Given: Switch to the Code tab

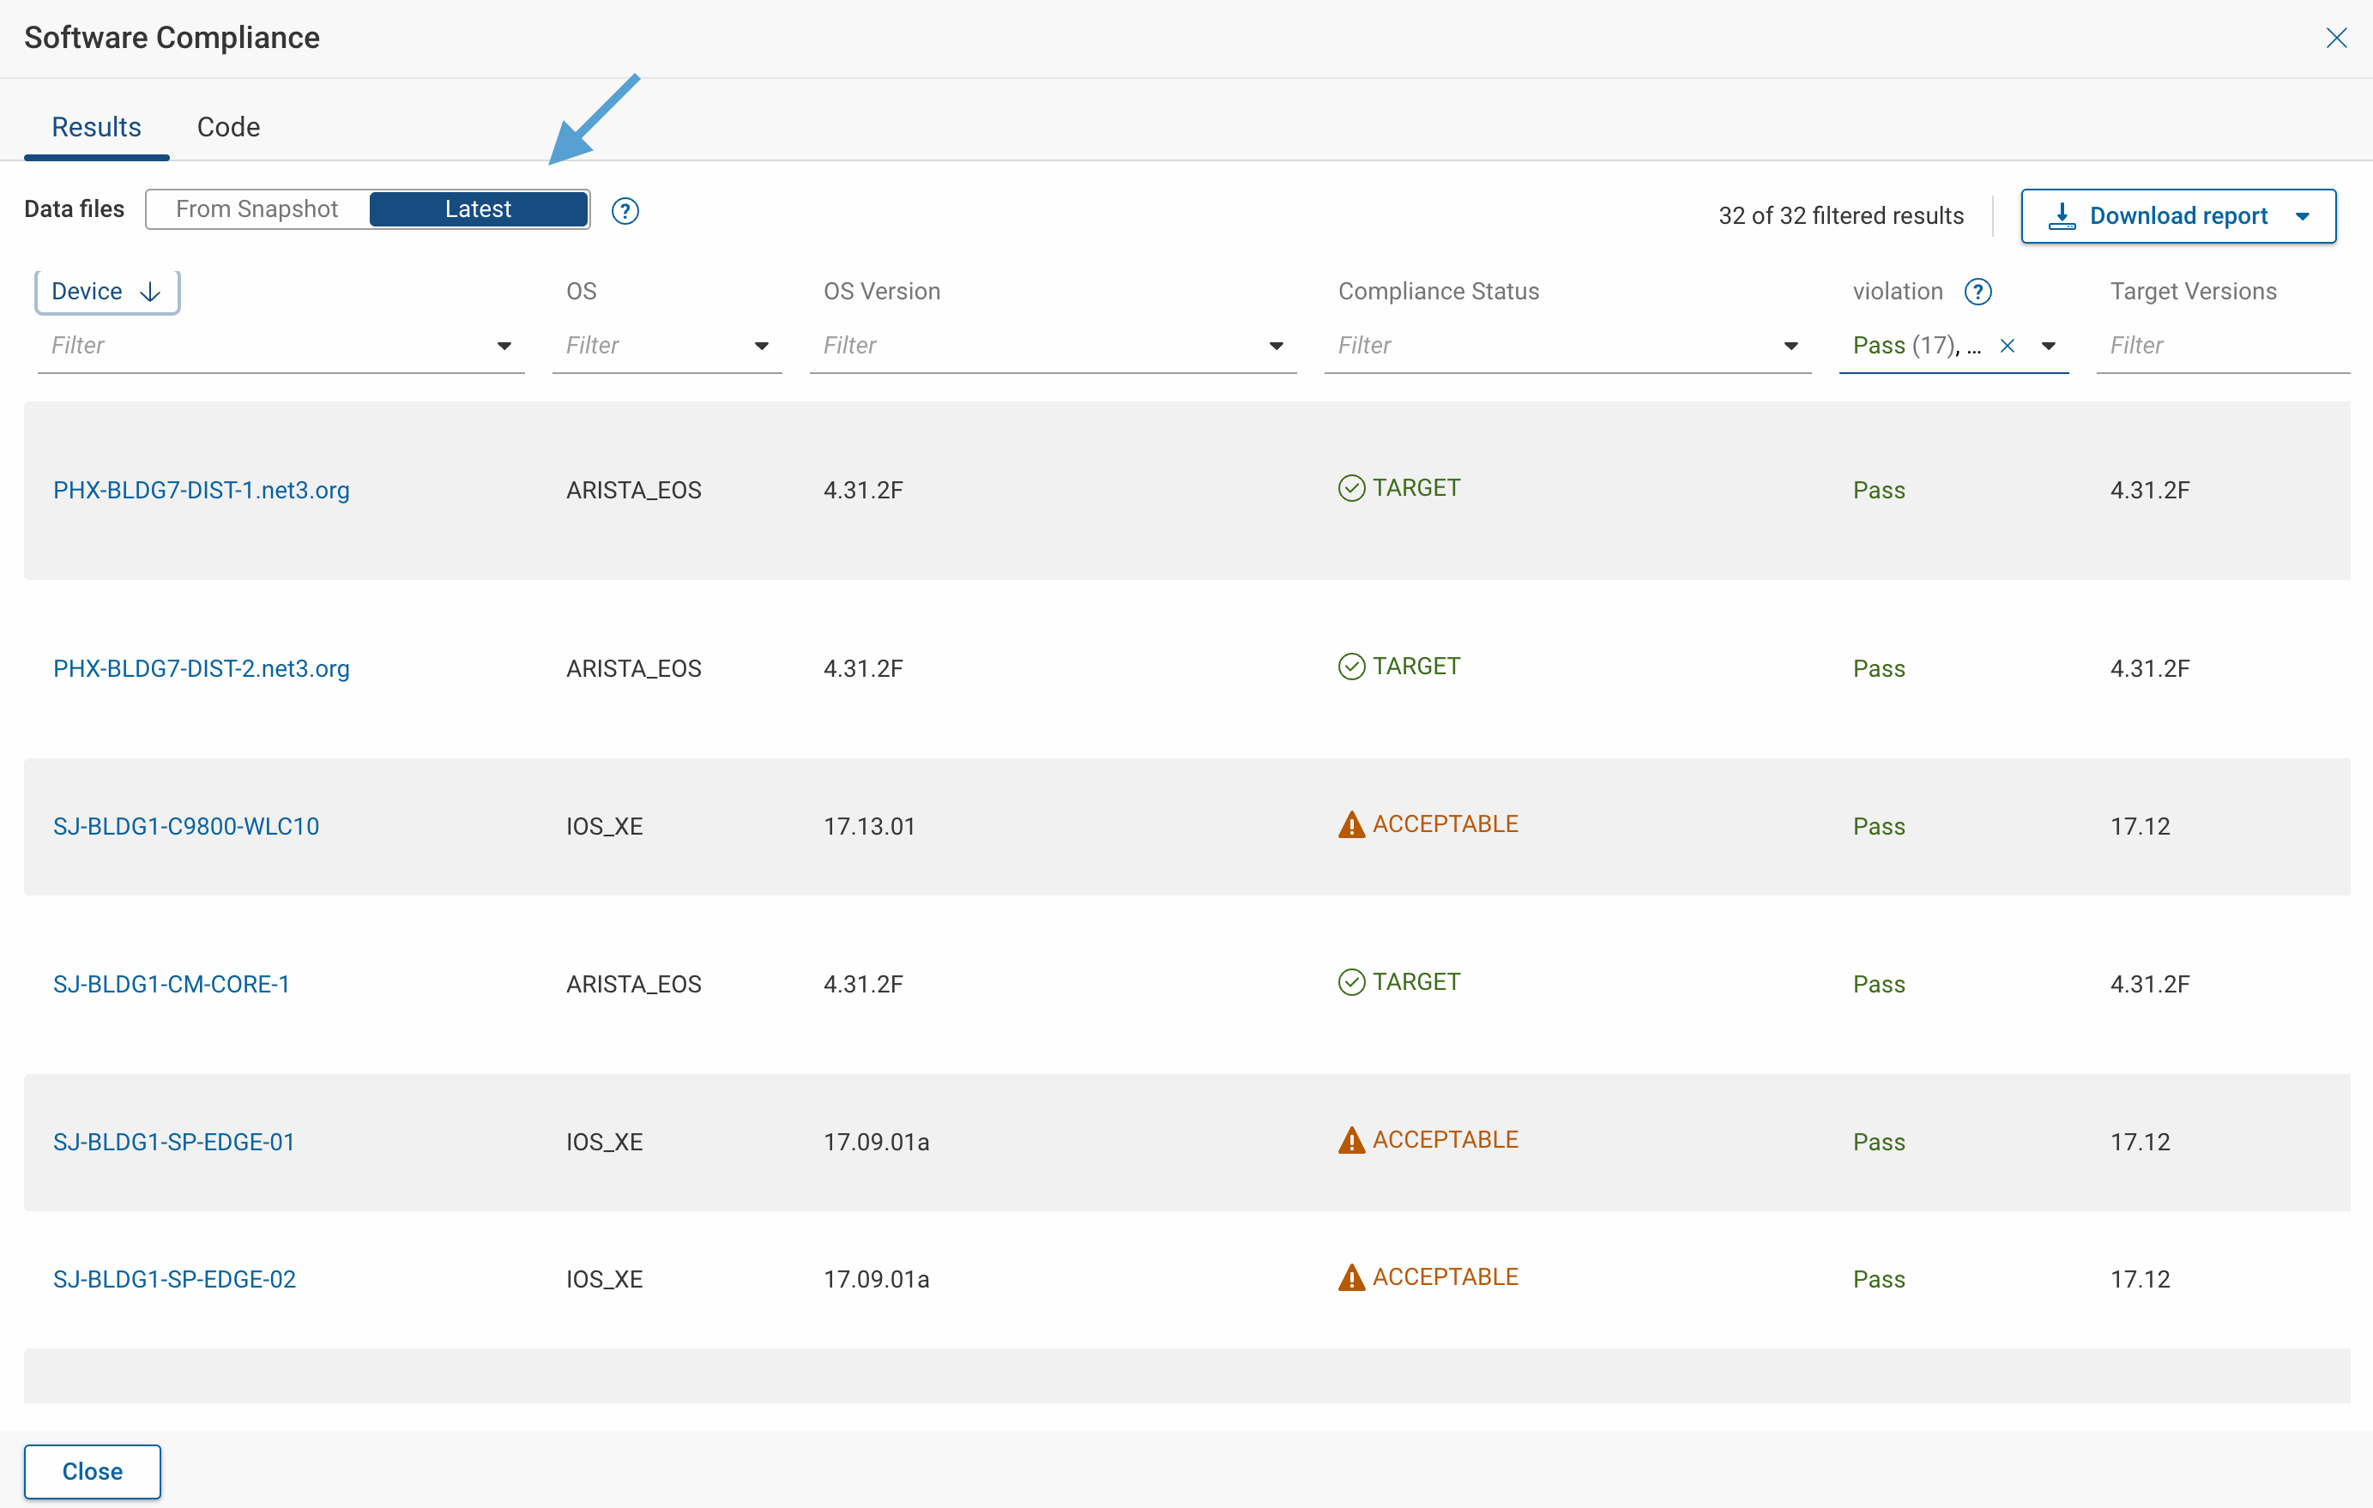Looking at the screenshot, I should click(x=228, y=127).
